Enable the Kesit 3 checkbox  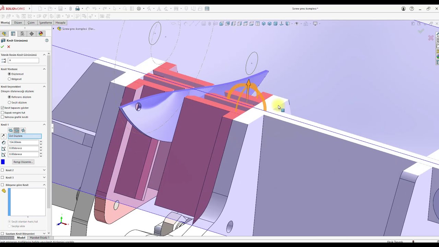coord(2,178)
